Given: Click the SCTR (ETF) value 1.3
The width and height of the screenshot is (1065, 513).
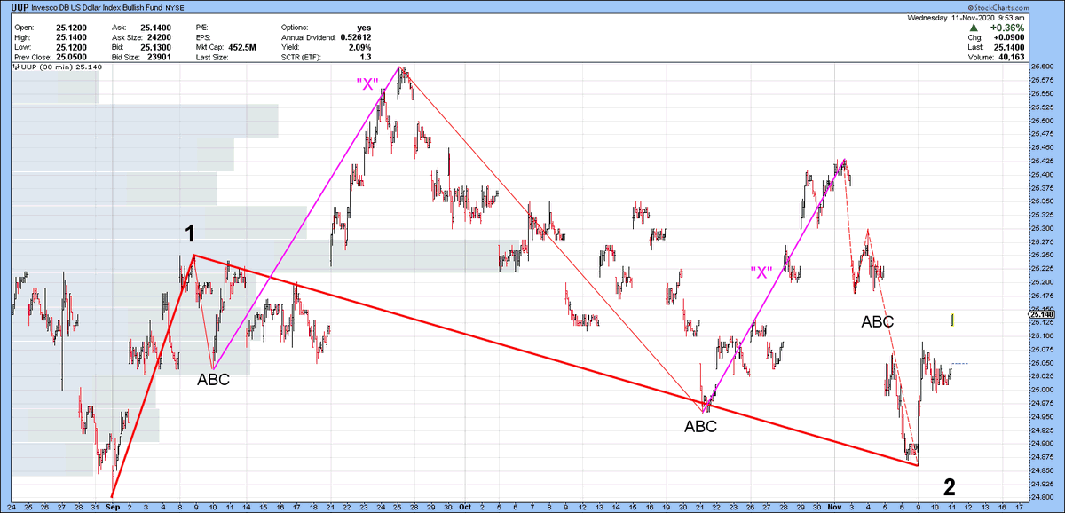Looking at the screenshot, I should coord(366,57).
